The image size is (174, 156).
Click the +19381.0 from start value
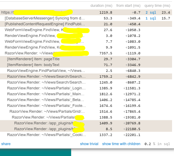[132, 117]
